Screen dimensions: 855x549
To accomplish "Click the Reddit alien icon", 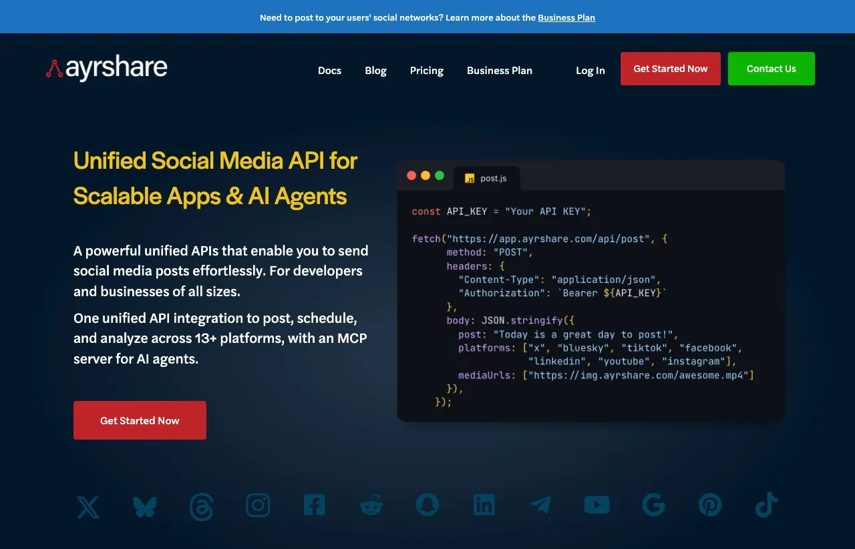I will (x=371, y=506).
